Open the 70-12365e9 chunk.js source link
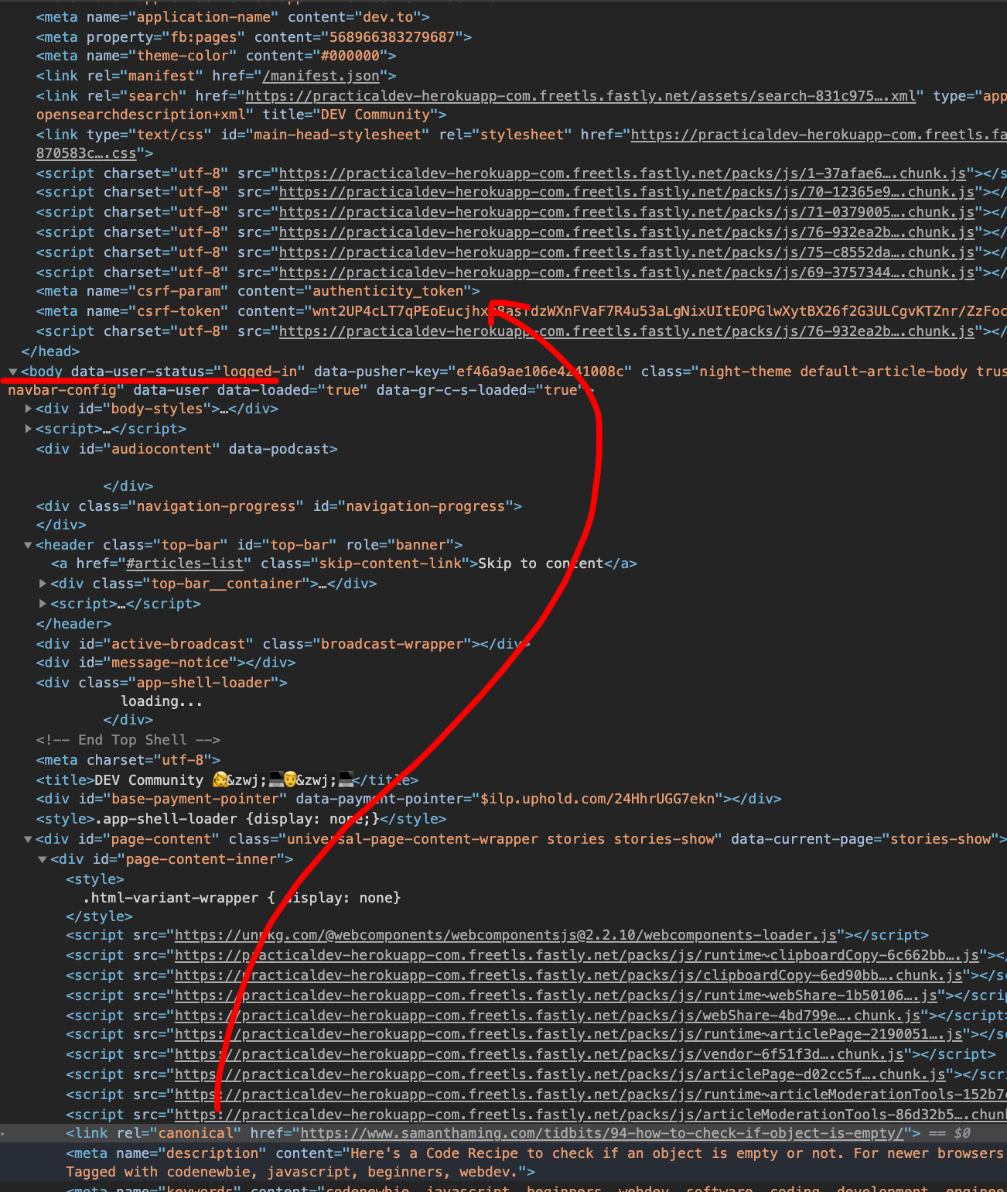The image size is (1007, 1192). coord(626,192)
